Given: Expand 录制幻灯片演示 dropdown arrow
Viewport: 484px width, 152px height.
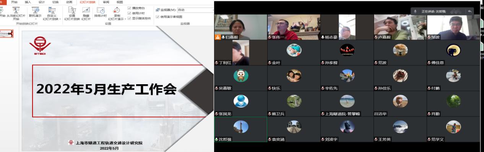Looking at the screenshot, I should point(125,19).
